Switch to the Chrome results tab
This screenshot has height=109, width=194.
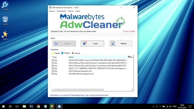coord(76,53)
